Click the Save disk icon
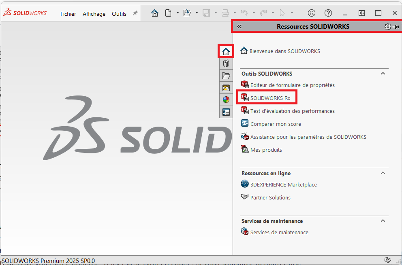 206,13
